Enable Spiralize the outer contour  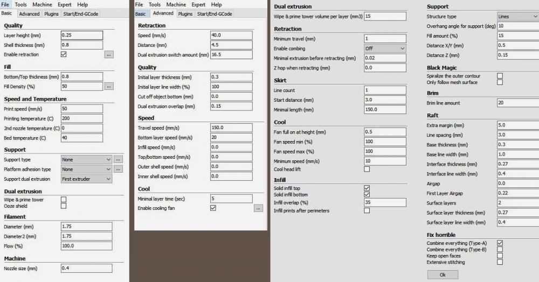pos(500,76)
